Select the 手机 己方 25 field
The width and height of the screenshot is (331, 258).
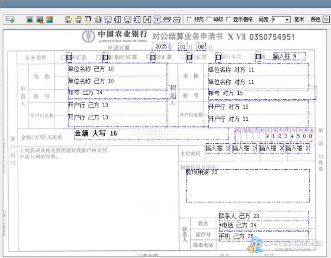click(x=264, y=236)
